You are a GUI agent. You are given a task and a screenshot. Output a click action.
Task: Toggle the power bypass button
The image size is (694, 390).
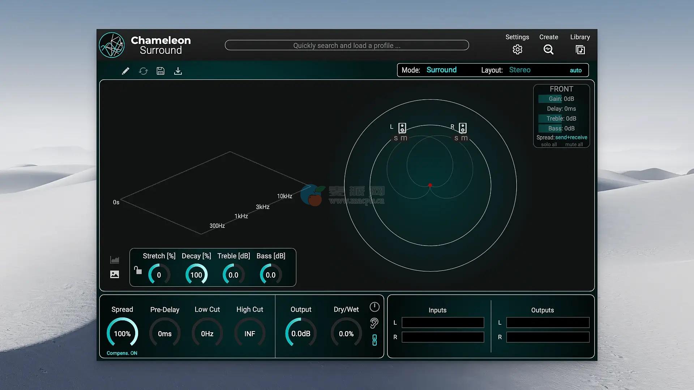pos(374,307)
